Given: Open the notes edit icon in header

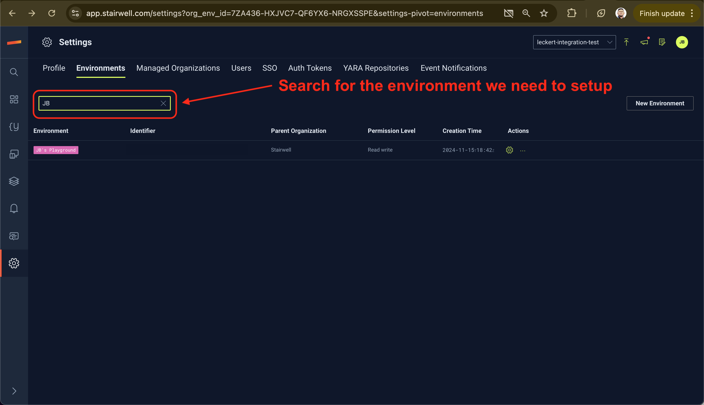Looking at the screenshot, I should tap(662, 42).
